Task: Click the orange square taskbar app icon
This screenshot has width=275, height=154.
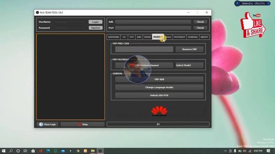Action: click(85, 151)
